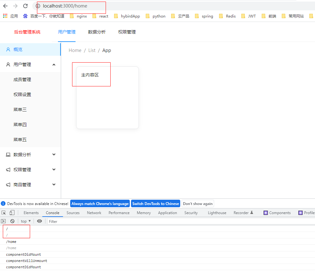
Task: Select the 权限管理 top navigation tab
Action: [127, 32]
